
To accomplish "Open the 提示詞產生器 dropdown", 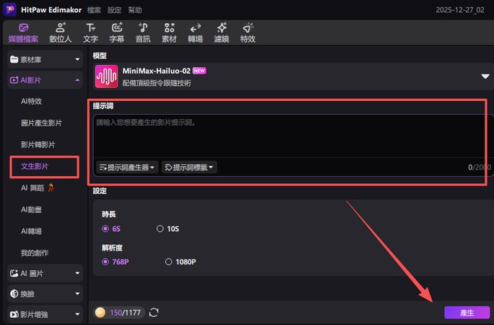I will (x=128, y=167).
